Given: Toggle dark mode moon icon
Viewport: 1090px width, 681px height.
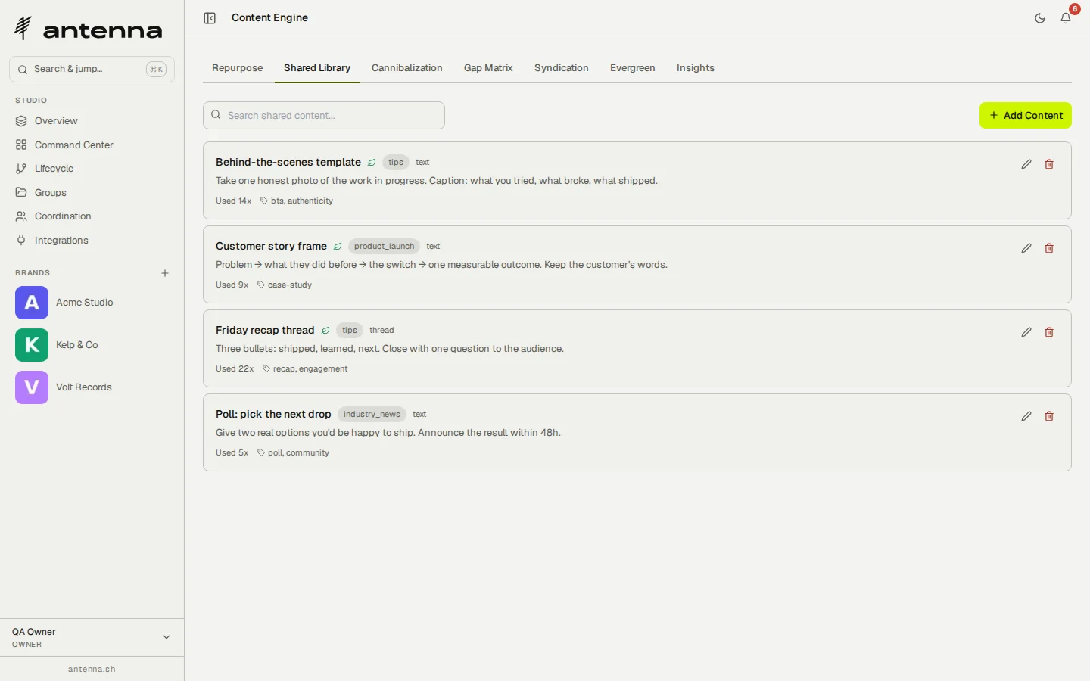Looking at the screenshot, I should click(1040, 18).
